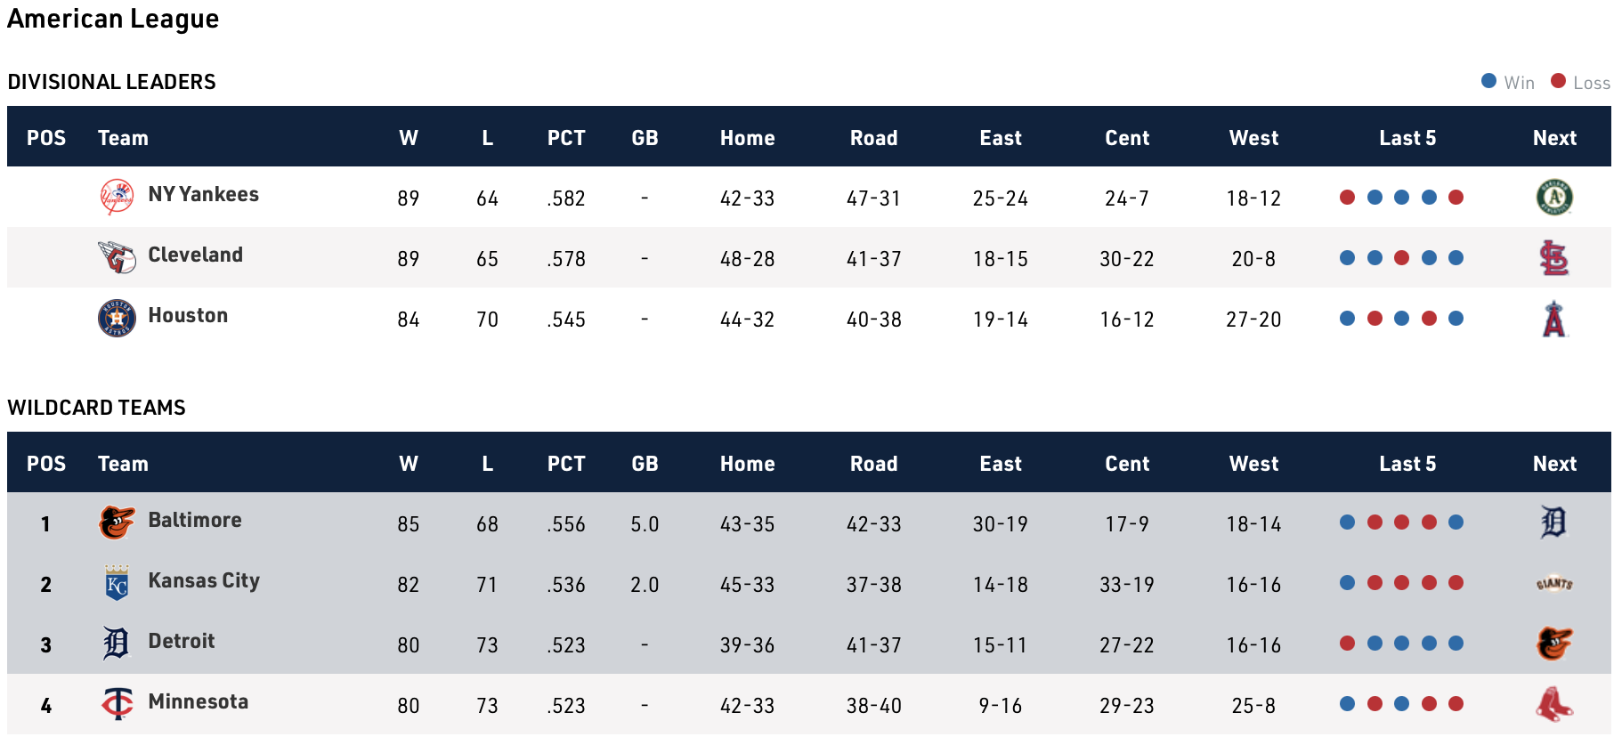Open Minnesota's next opponent Red Sox logo

point(1554,704)
